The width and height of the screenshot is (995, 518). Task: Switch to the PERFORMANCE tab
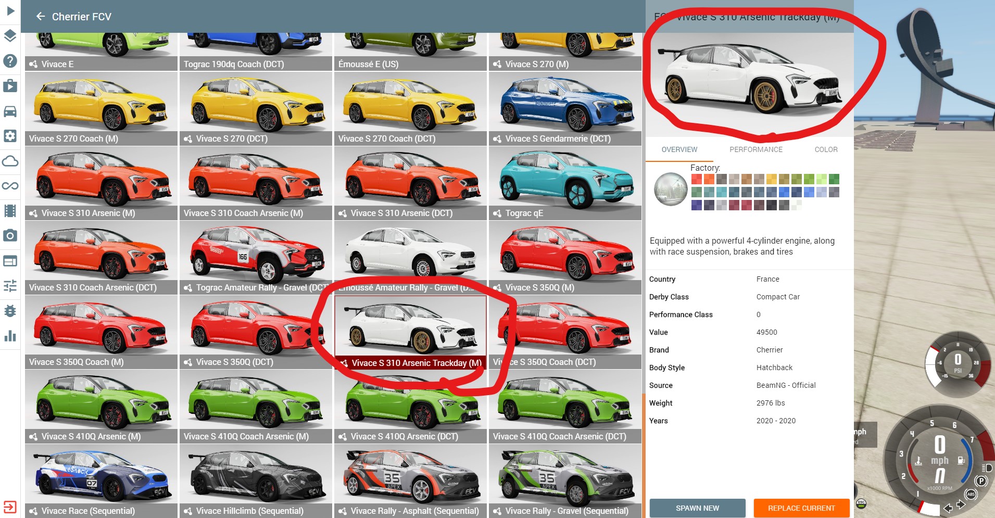(756, 149)
